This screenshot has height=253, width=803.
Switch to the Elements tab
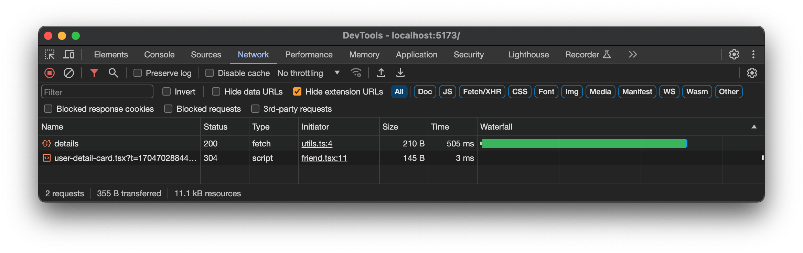coord(111,54)
